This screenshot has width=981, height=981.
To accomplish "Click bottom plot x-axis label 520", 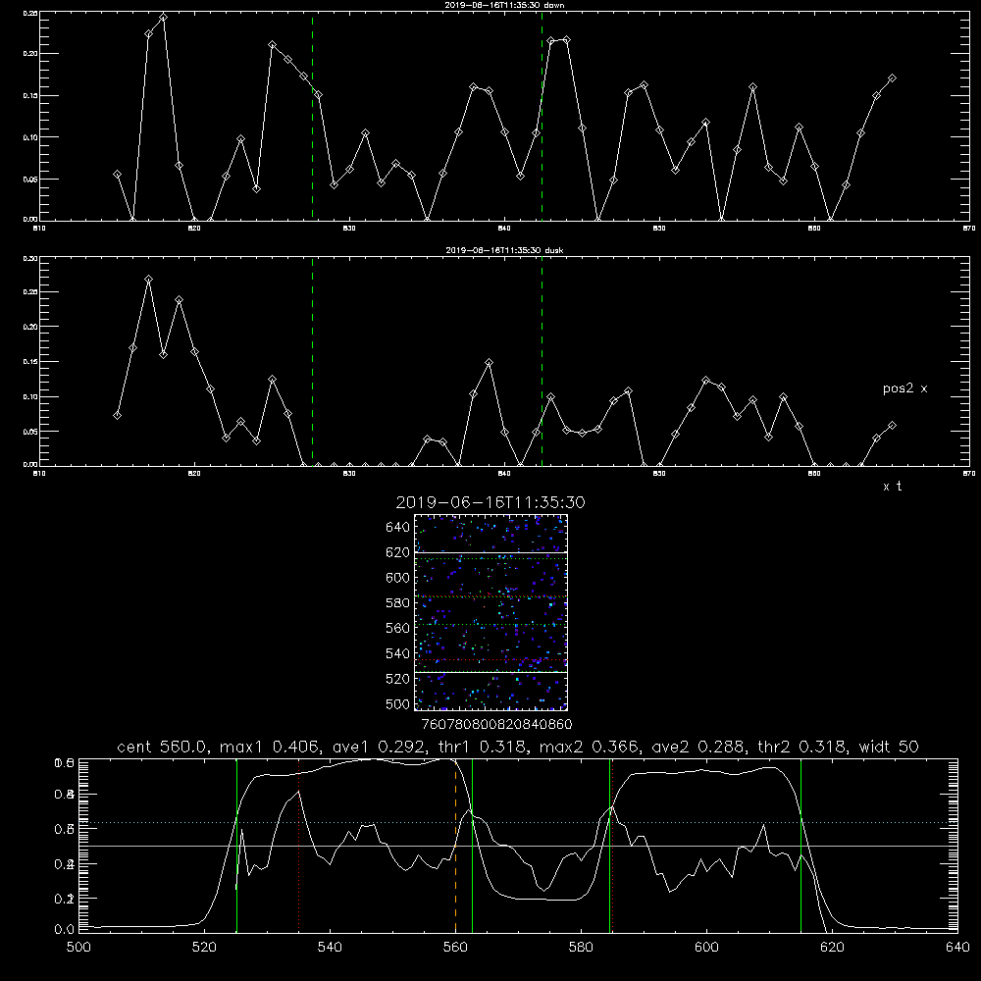I will coord(204,948).
